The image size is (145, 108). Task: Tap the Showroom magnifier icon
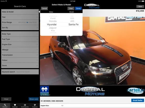(x=5, y=105)
